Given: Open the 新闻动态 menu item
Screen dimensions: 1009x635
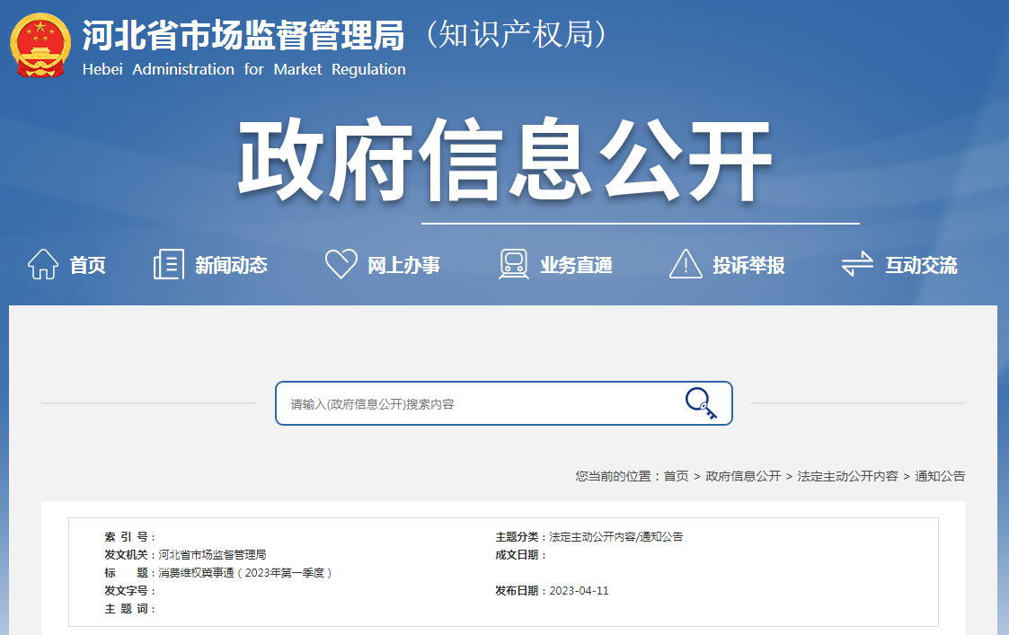Looking at the screenshot, I should tap(231, 266).
